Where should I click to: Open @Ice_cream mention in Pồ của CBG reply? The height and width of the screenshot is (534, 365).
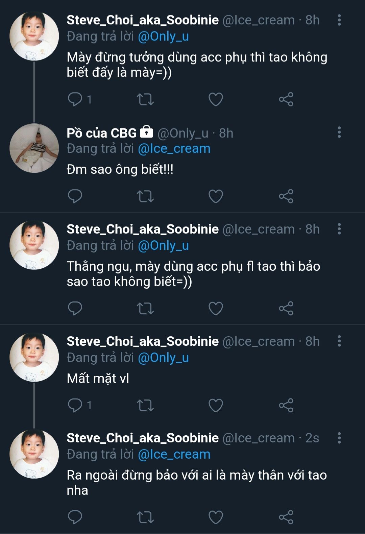pyautogui.click(x=174, y=149)
